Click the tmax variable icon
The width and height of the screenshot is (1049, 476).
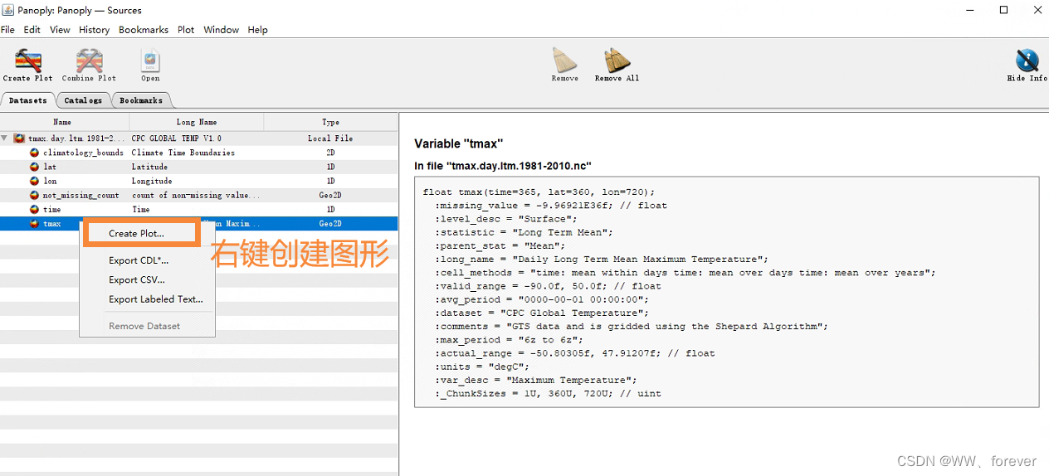coord(34,223)
